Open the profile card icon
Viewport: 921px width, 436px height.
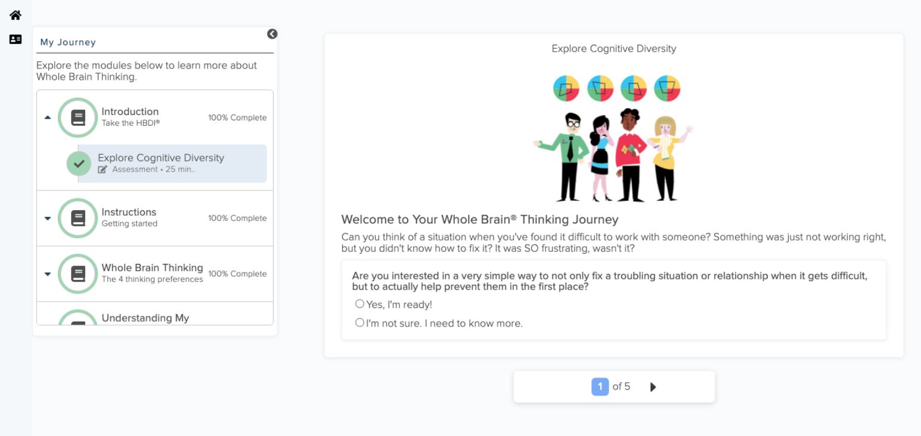(15, 39)
